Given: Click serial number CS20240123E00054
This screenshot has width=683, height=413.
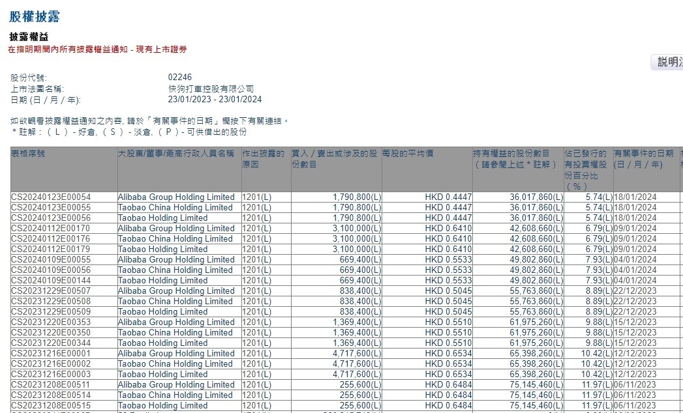Looking at the screenshot, I should [x=51, y=197].
